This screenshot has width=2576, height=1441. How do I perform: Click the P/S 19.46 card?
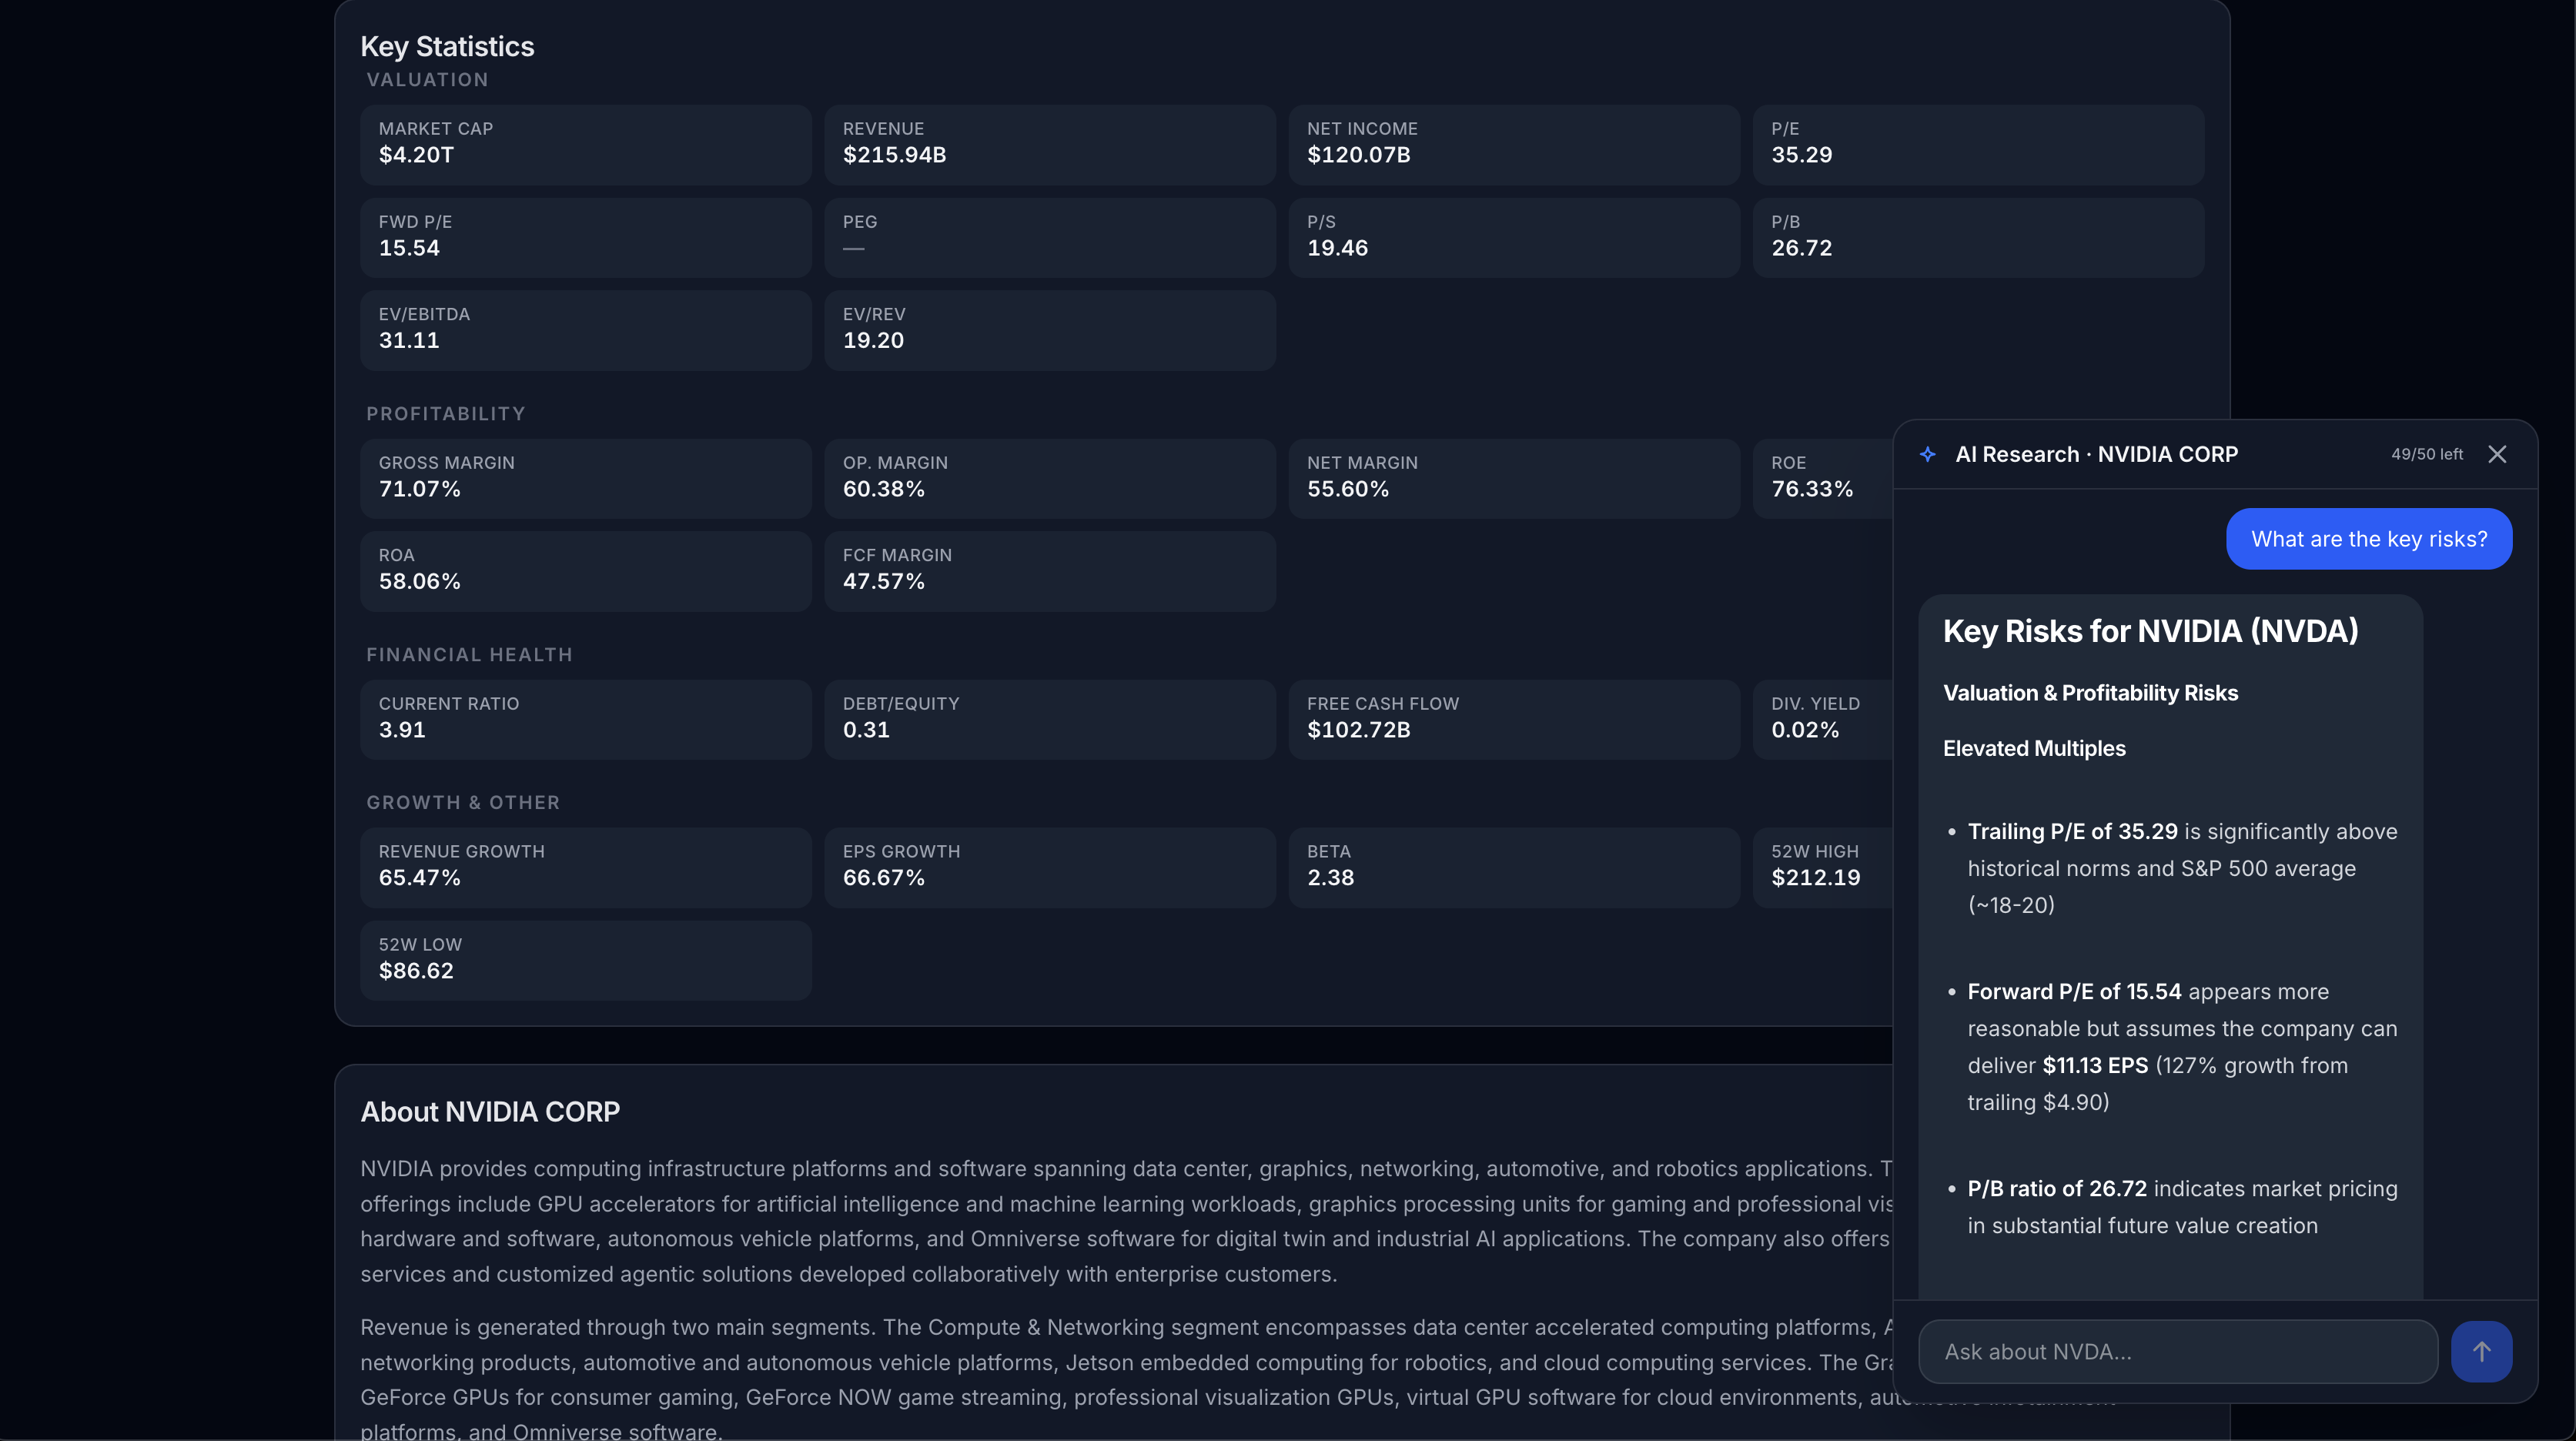pos(1514,237)
